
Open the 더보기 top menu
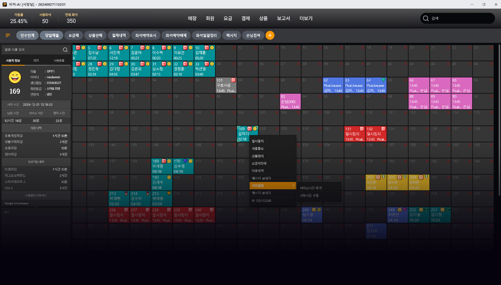click(x=306, y=19)
